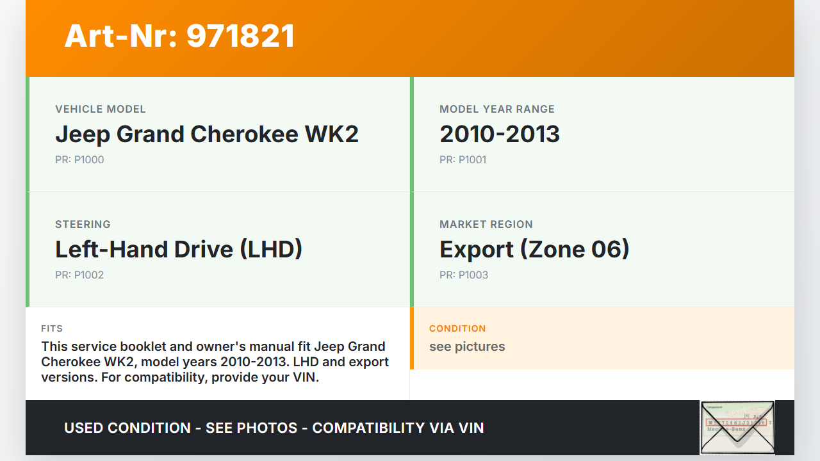Click the "see pictures" condition text
820x461 pixels.
(467, 347)
